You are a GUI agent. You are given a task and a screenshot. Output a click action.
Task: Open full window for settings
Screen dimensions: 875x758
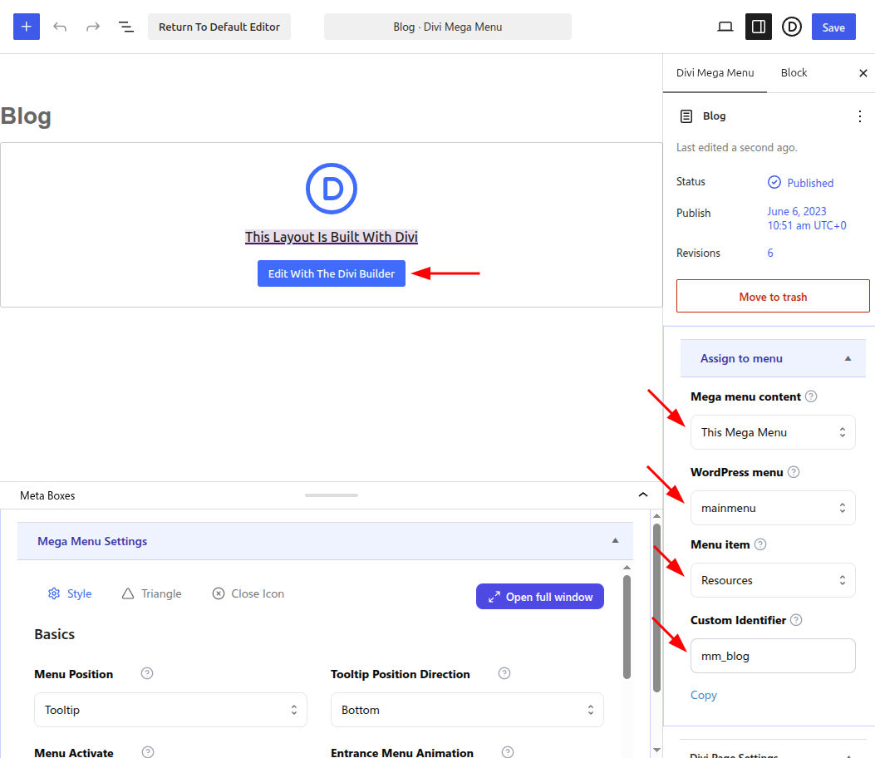[539, 597]
